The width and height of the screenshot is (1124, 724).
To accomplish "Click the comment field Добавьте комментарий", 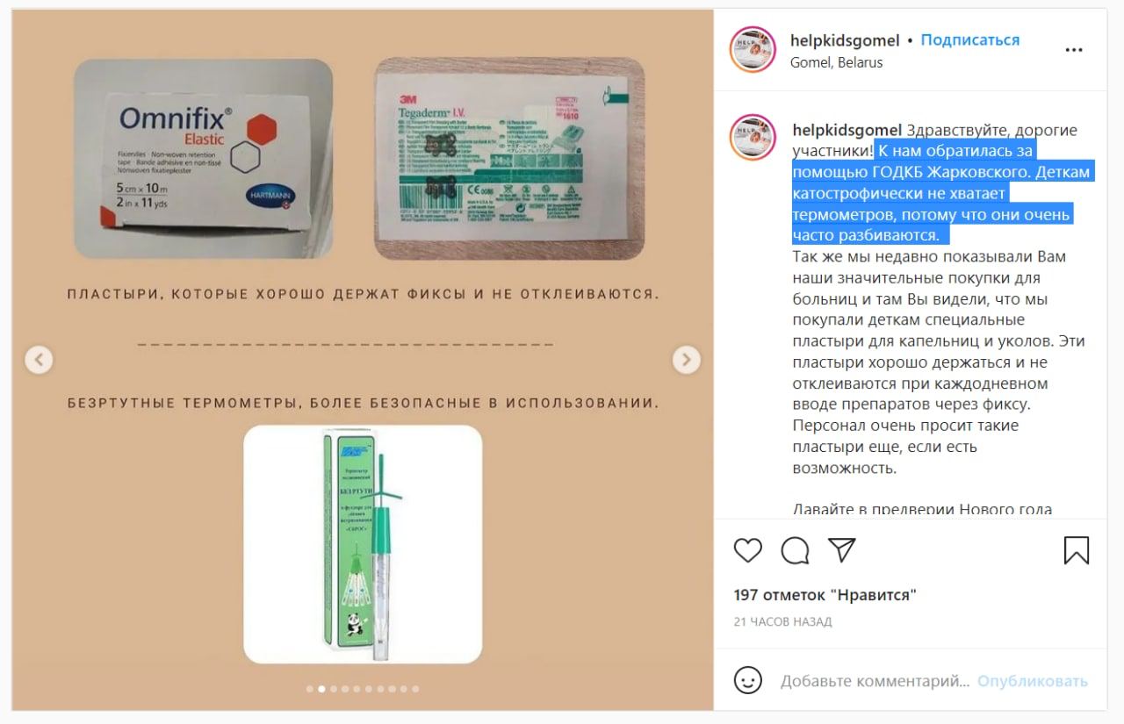I will click(x=875, y=680).
